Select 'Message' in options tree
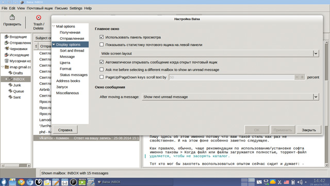Viewport: 330px width, 186px height. [x=67, y=56]
